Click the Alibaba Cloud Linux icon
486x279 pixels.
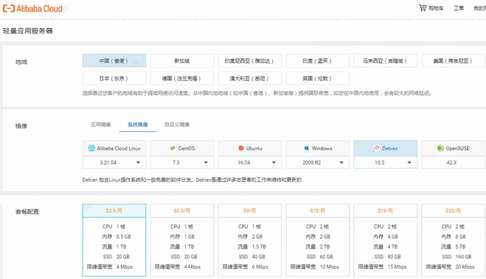coord(92,148)
